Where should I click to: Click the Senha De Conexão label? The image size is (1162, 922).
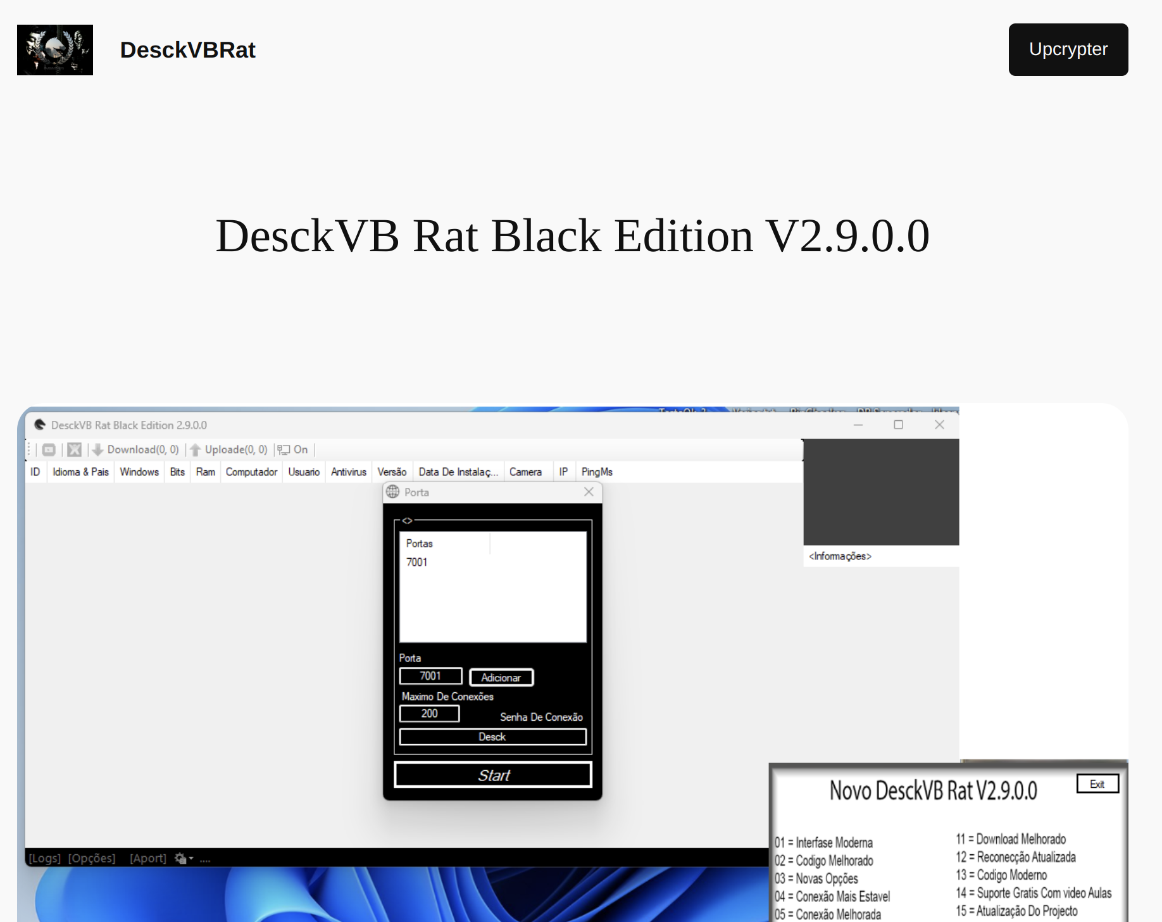pos(541,717)
